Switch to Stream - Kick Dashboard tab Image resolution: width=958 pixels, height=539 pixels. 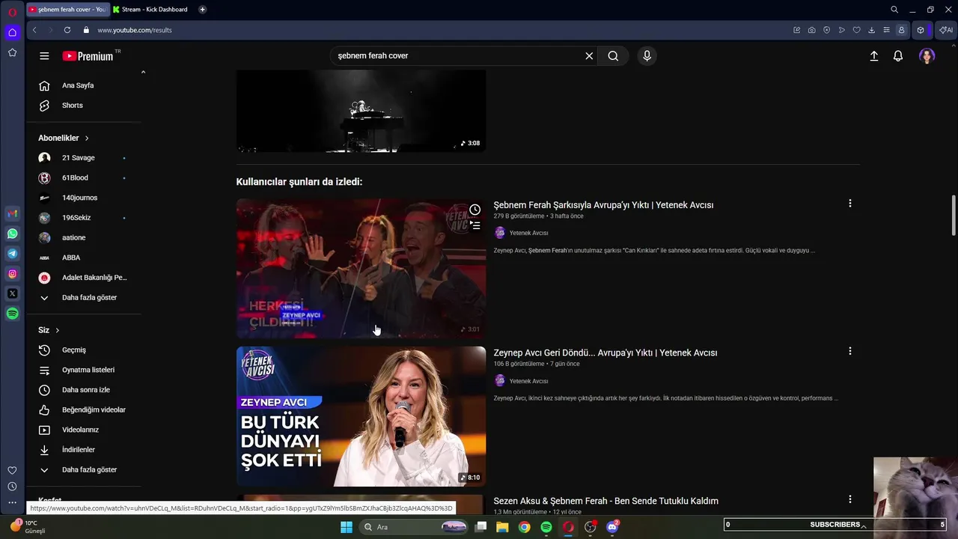(153, 10)
